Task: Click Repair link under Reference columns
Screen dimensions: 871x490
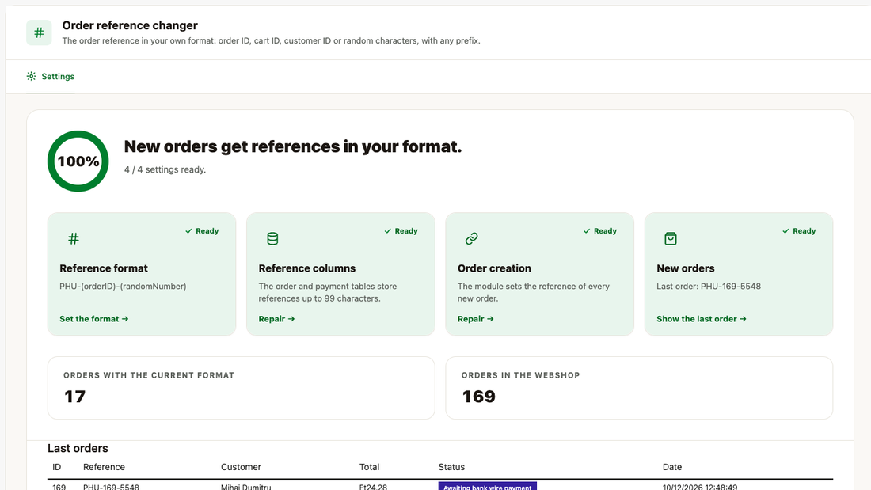Action: [276, 319]
